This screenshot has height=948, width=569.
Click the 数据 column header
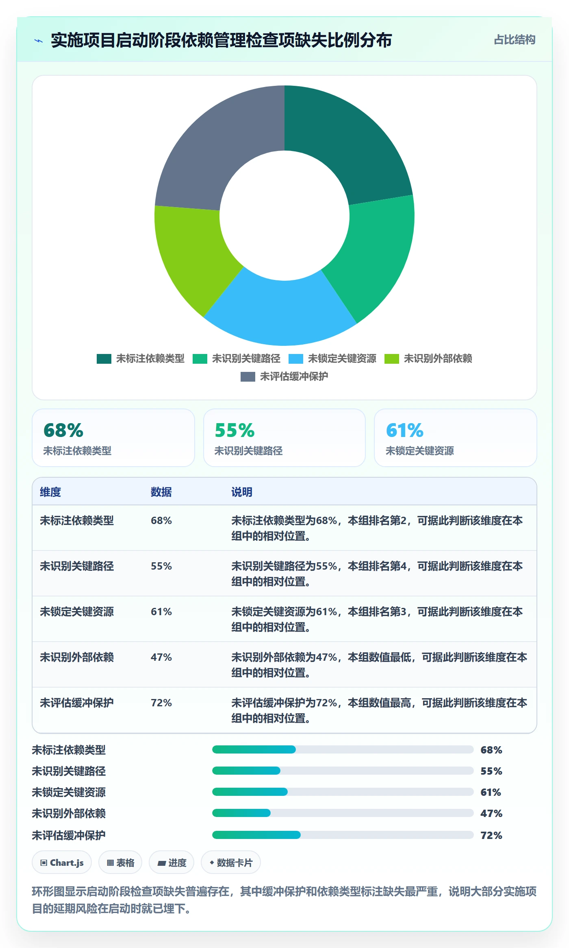point(161,492)
